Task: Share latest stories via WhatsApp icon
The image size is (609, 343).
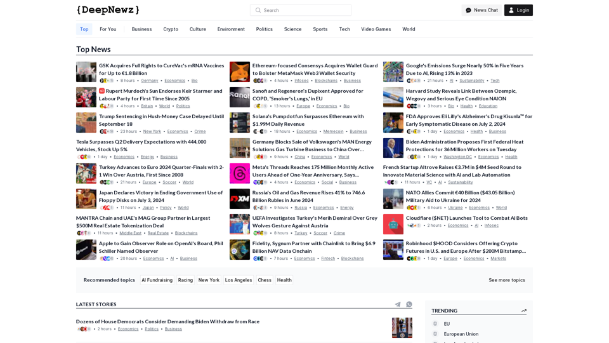Action: pos(409,304)
